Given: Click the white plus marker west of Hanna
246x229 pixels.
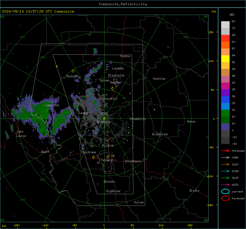Looking at the screenshot, I should coord(154,109).
